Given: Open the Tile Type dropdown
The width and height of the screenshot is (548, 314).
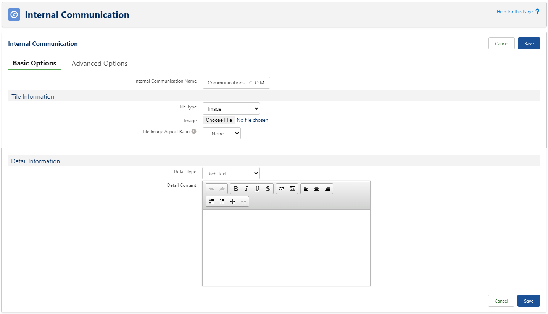Looking at the screenshot, I should click(x=231, y=109).
